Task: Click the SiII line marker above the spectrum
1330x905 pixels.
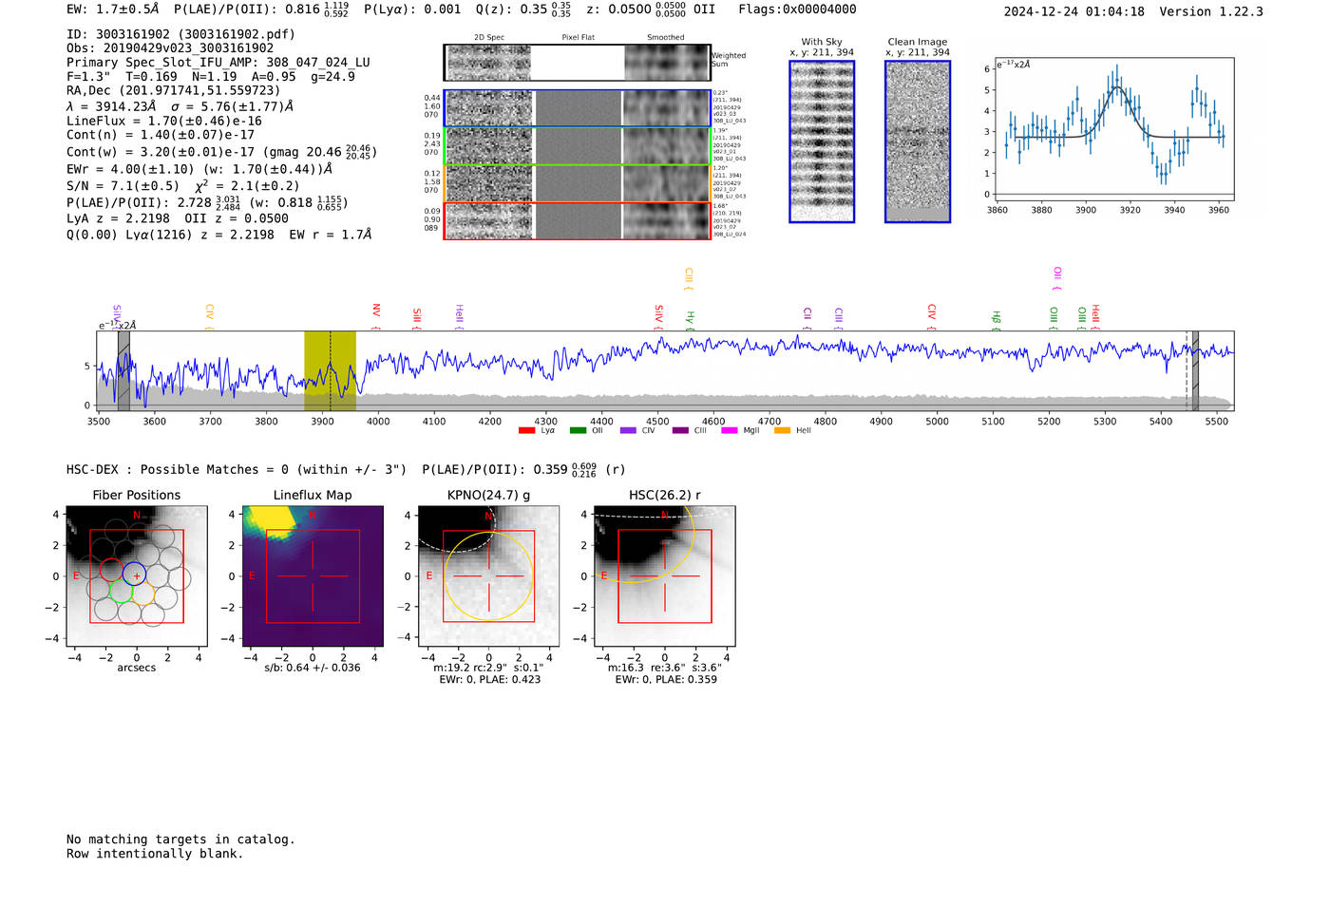Action: tap(417, 318)
